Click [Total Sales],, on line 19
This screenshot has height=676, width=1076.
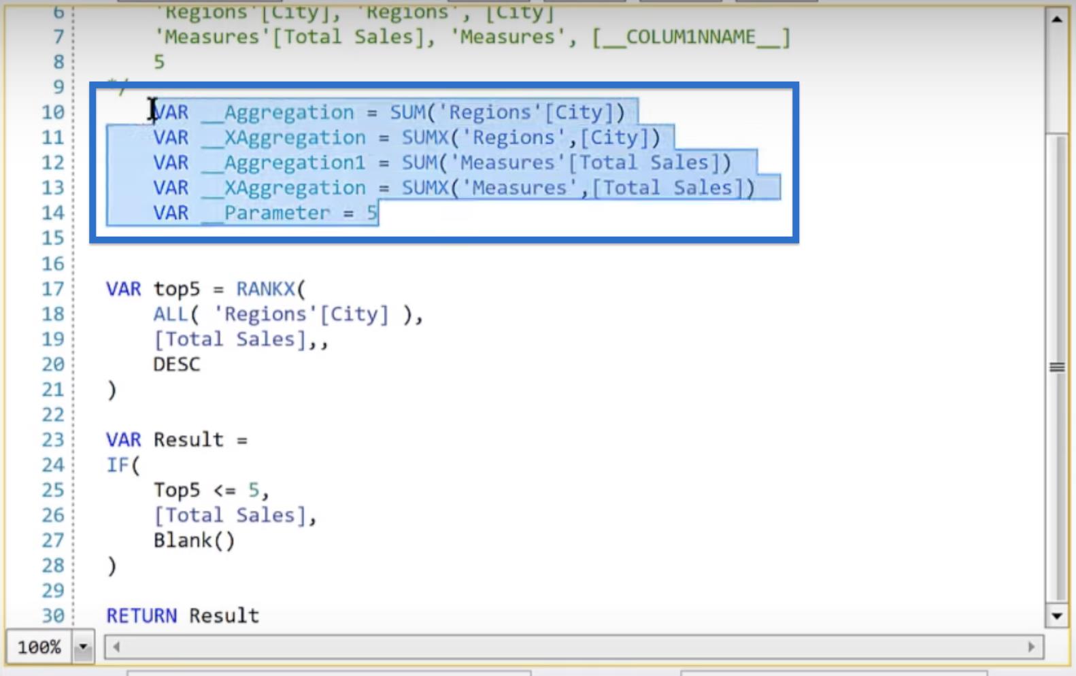coord(241,339)
